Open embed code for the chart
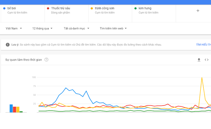This screenshot has height=129, width=211. click(x=207, y=60)
